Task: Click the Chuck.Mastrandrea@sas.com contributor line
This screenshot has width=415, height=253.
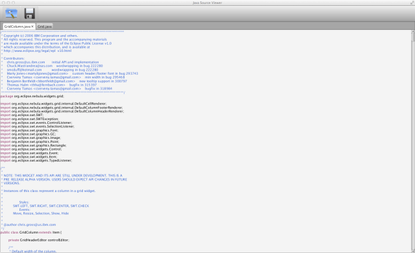Action: (x=54, y=66)
